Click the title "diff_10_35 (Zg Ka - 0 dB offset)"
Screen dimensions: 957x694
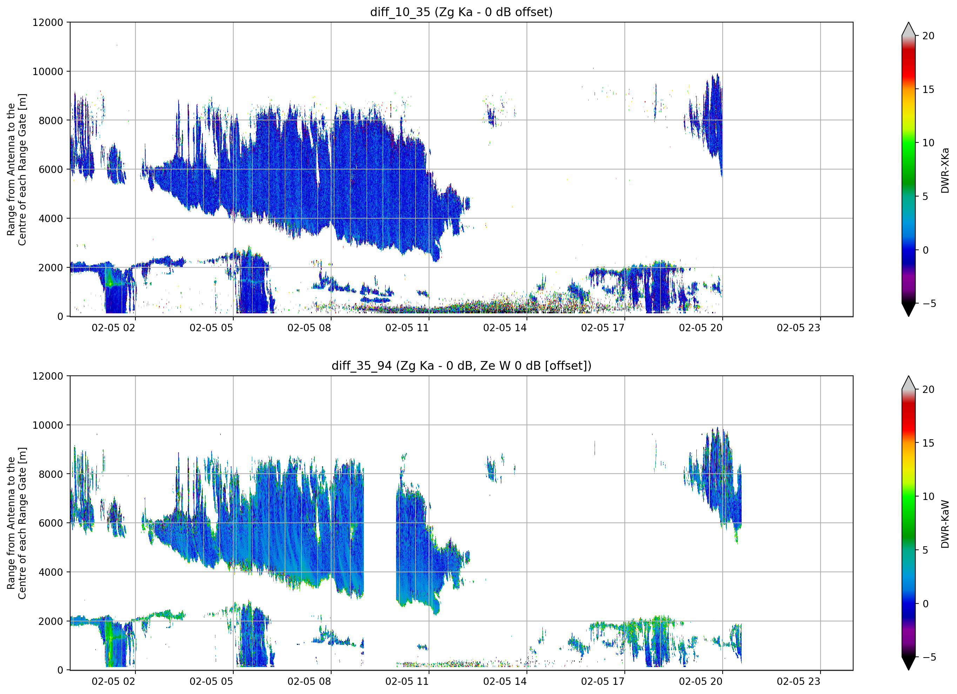click(461, 12)
